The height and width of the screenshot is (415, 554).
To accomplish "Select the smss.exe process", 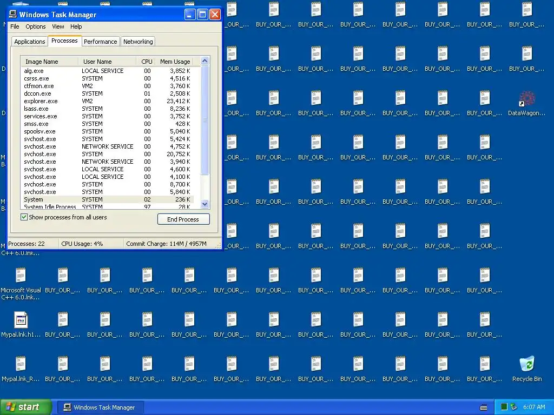I will (x=108, y=124).
